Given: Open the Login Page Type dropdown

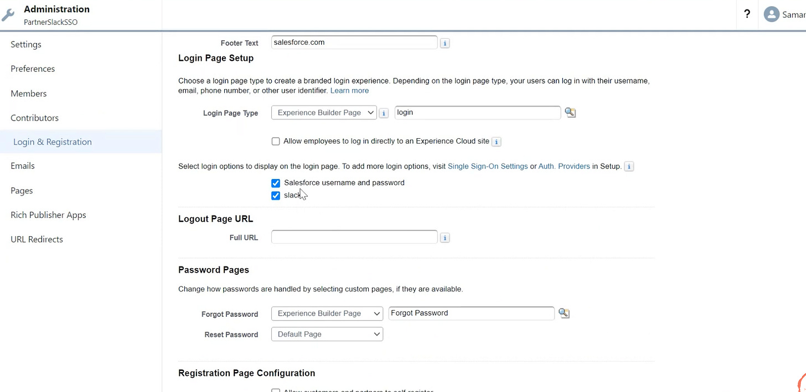Looking at the screenshot, I should [x=324, y=113].
